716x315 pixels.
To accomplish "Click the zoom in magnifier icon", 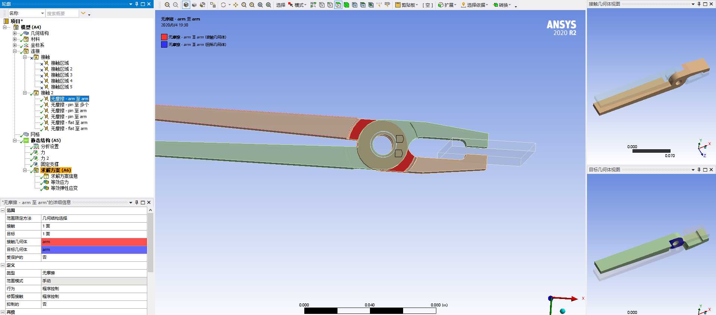I will click(x=167, y=5).
